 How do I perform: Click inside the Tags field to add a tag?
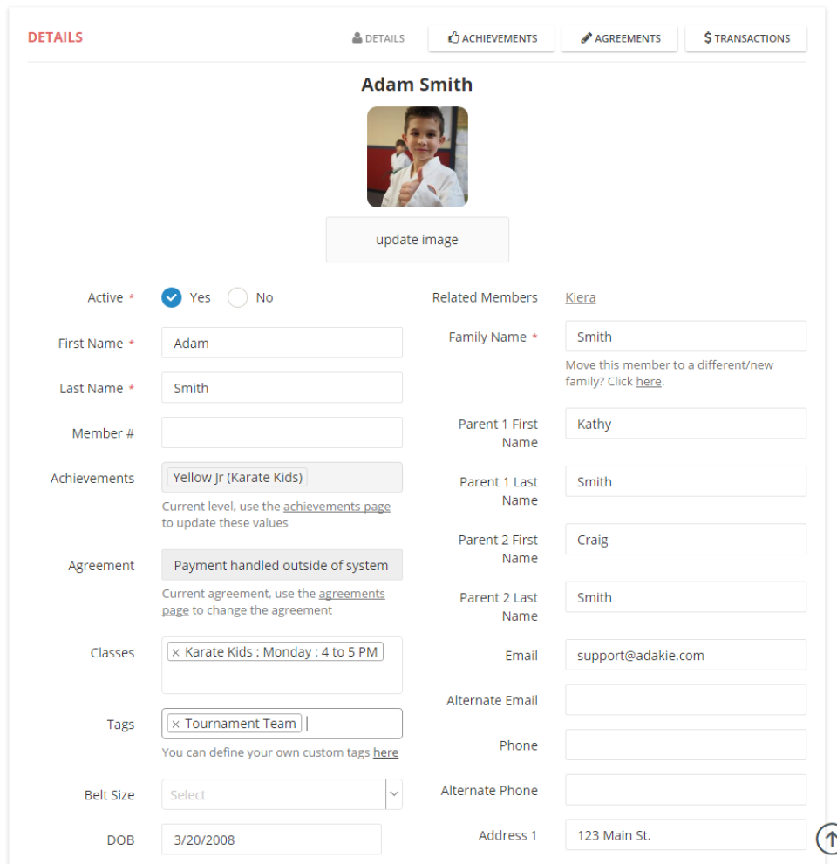pyautogui.click(x=331, y=723)
